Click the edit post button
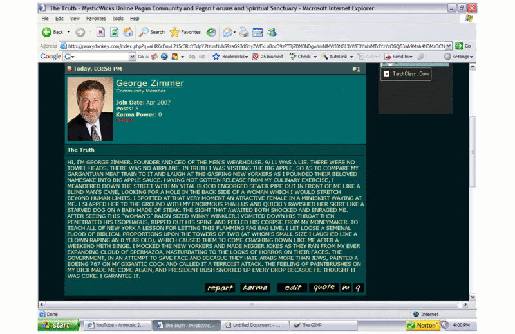The height and width of the screenshot is (334, 515). (x=292, y=288)
